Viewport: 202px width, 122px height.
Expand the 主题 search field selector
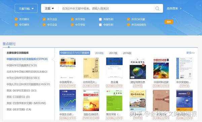(49, 8)
